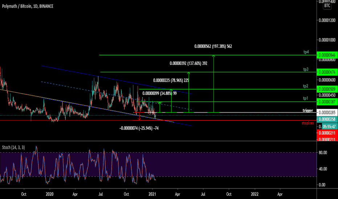
Task: Click the 0.00001200 price axis tick
Action: [327, 20]
